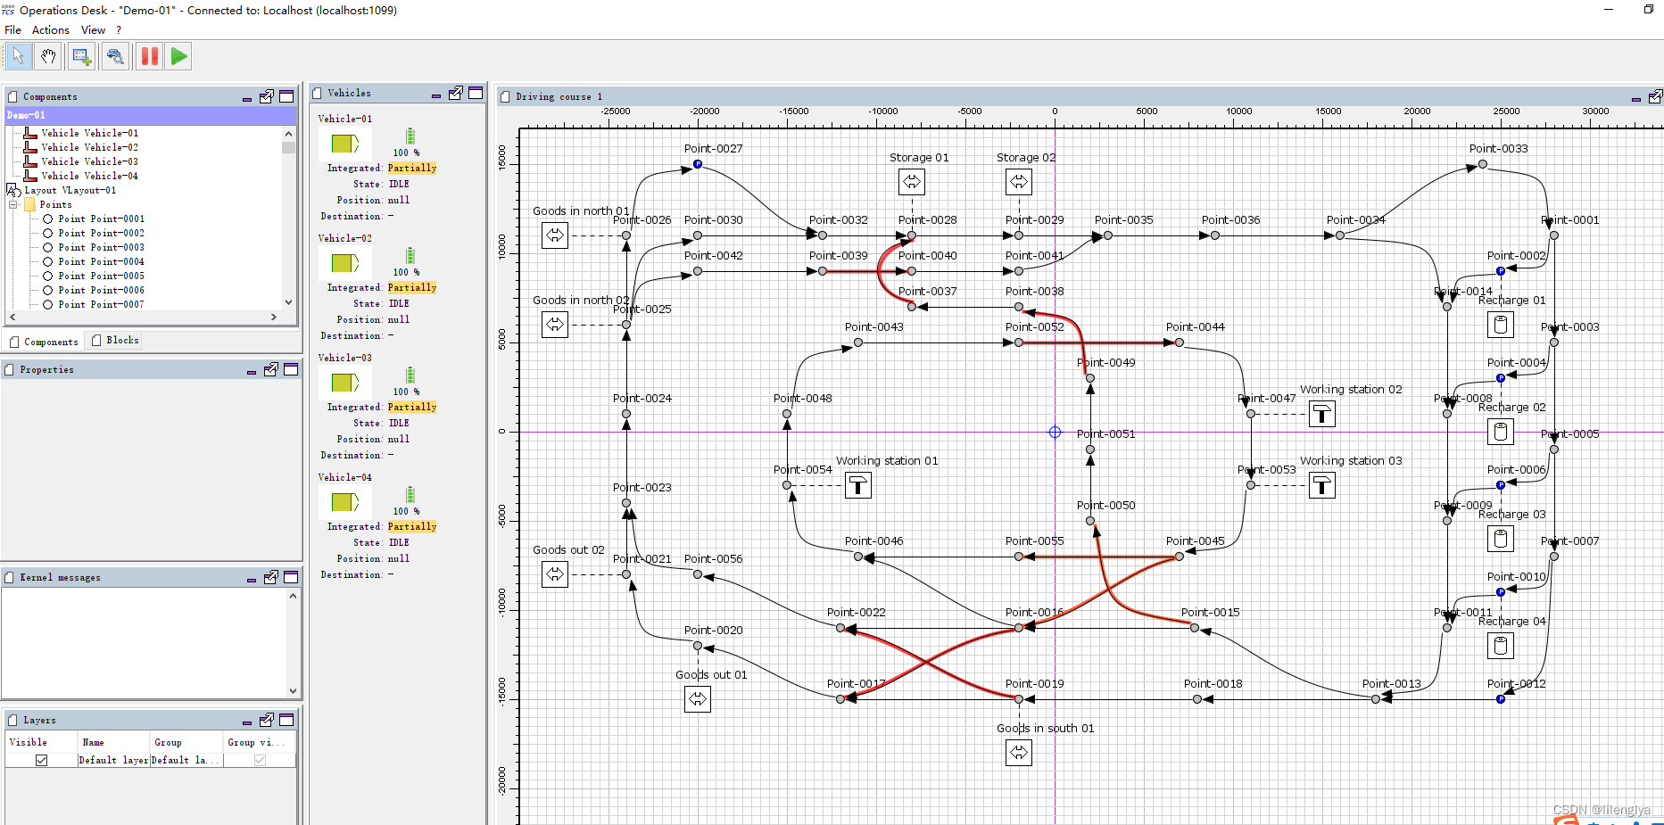The height and width of the screenshot is (825, 1664).
Task: Activate the hand pan tool
Action: tap(48, 56)
